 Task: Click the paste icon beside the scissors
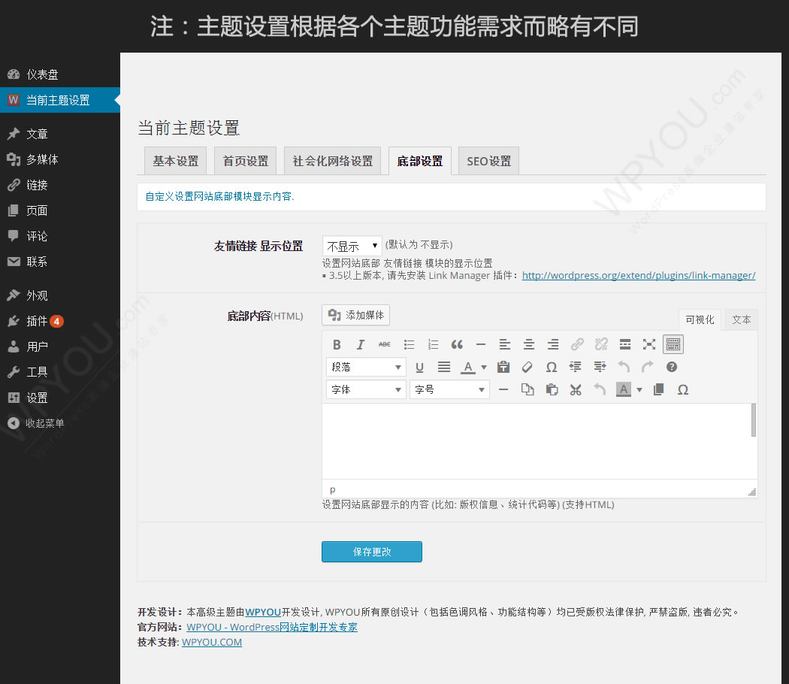(x=552, y=389)
